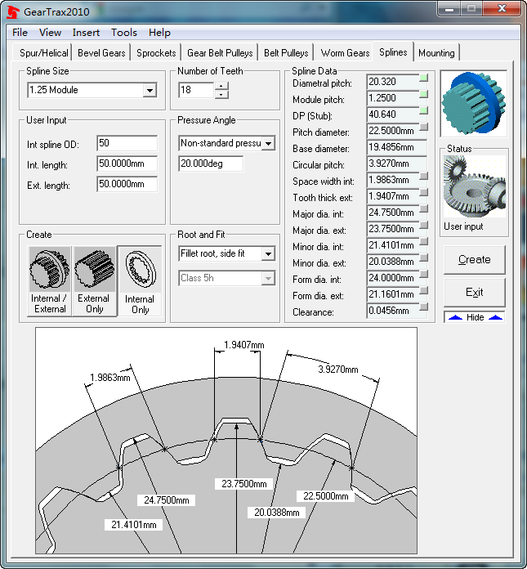Toggle the Form dia. ext indicator square
The width and height of the screenshot is (527, 569).
click(423, 290)
